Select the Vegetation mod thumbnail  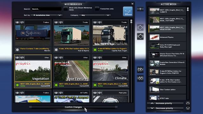coord(33,71)
